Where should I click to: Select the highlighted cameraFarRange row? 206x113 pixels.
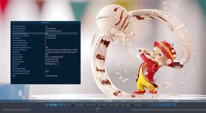[45, 33]
